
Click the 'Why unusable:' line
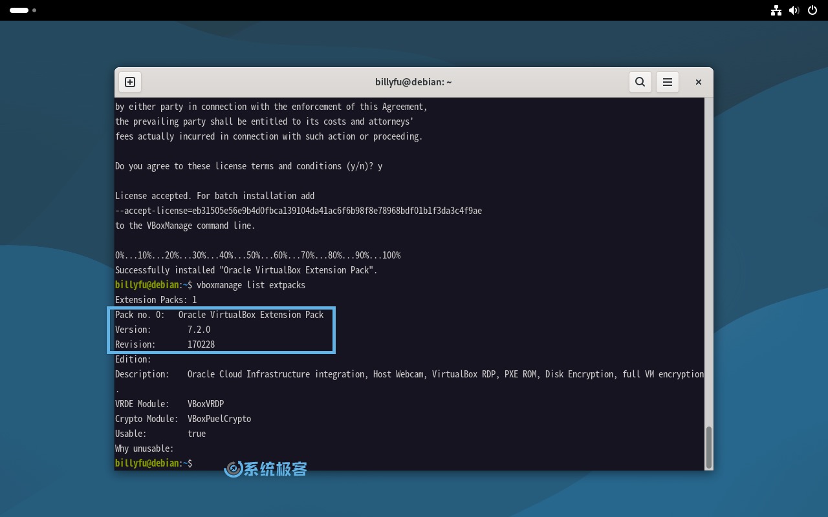[144, 448]
